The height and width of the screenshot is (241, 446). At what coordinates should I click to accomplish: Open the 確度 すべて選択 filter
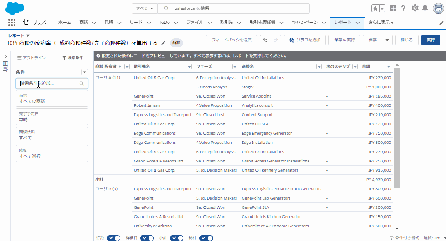click(x=52, y=154)
